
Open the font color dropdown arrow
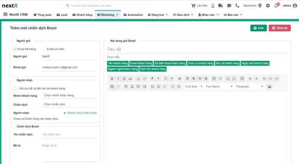click(158, 79)
